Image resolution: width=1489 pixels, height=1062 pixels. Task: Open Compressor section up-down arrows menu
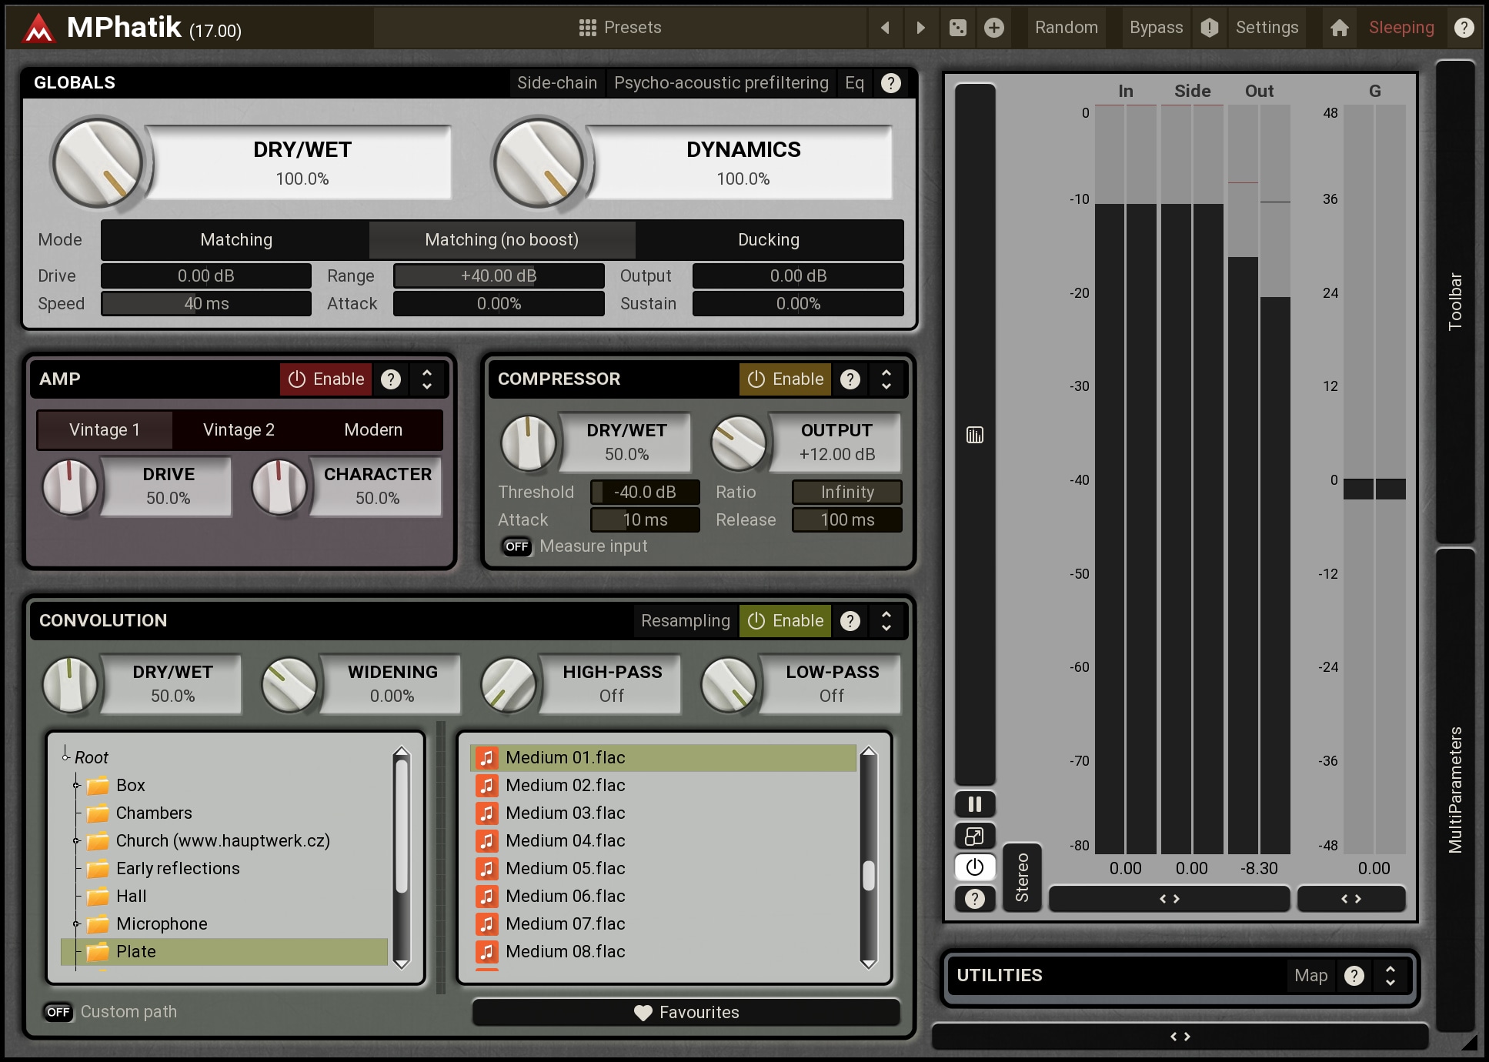point(886,379)
